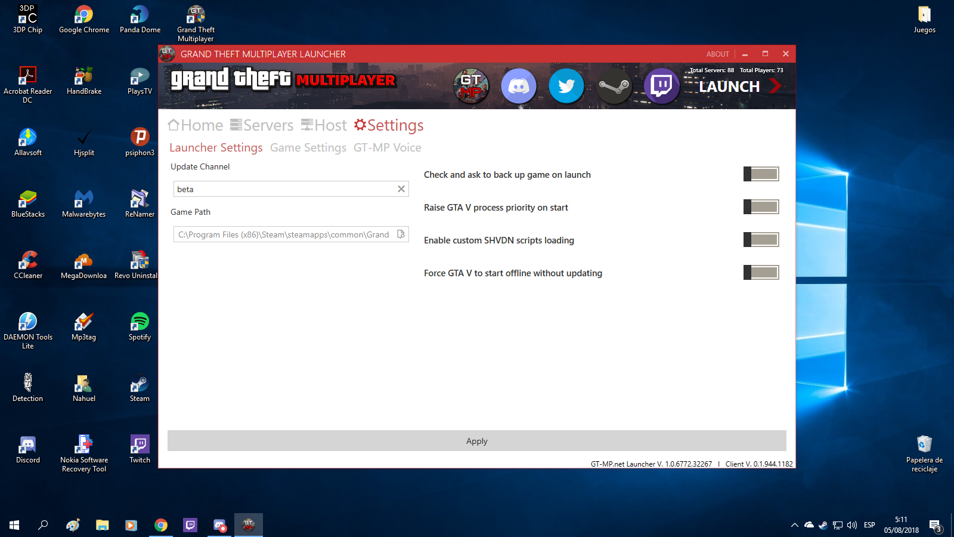The image size is (954, 537).
Task: Open Google Chrome desktop shortcut
Action: [x=84, y=20]
